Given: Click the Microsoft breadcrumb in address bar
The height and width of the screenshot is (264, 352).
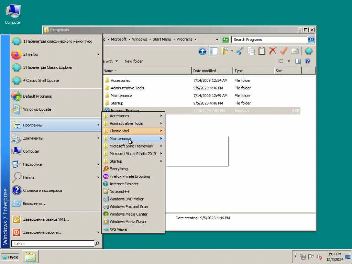Looking at the screenshot, I should [x=119, y=39].
